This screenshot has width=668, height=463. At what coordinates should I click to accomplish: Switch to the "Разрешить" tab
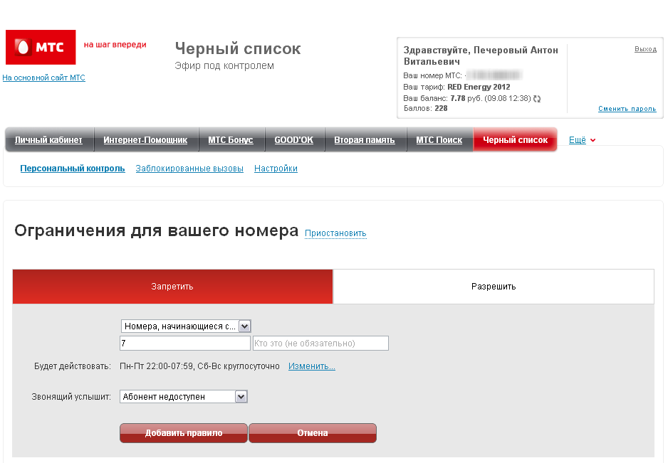coord(493,287)
